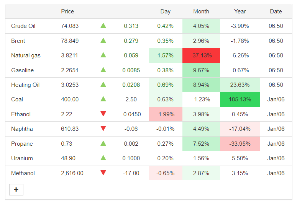Click the green up arrow in Crude Oil row
Image resolution: width=297 pixels, height=205 pixels.
tap(103, 25)
